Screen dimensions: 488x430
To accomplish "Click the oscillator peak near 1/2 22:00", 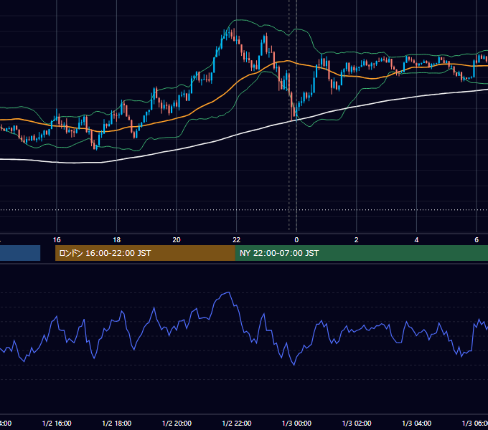I will (x=228, y=292).
